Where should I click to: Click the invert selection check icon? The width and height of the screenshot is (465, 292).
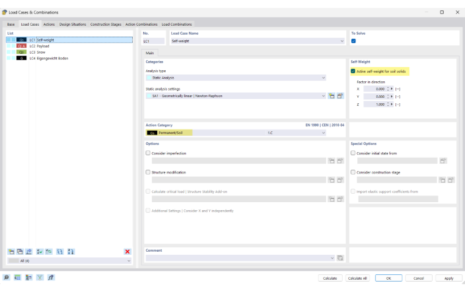[48, 252]
